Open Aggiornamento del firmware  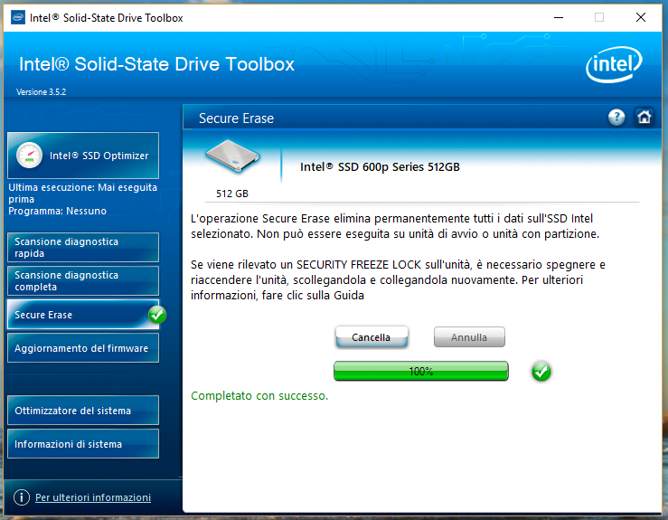point(82,348)
